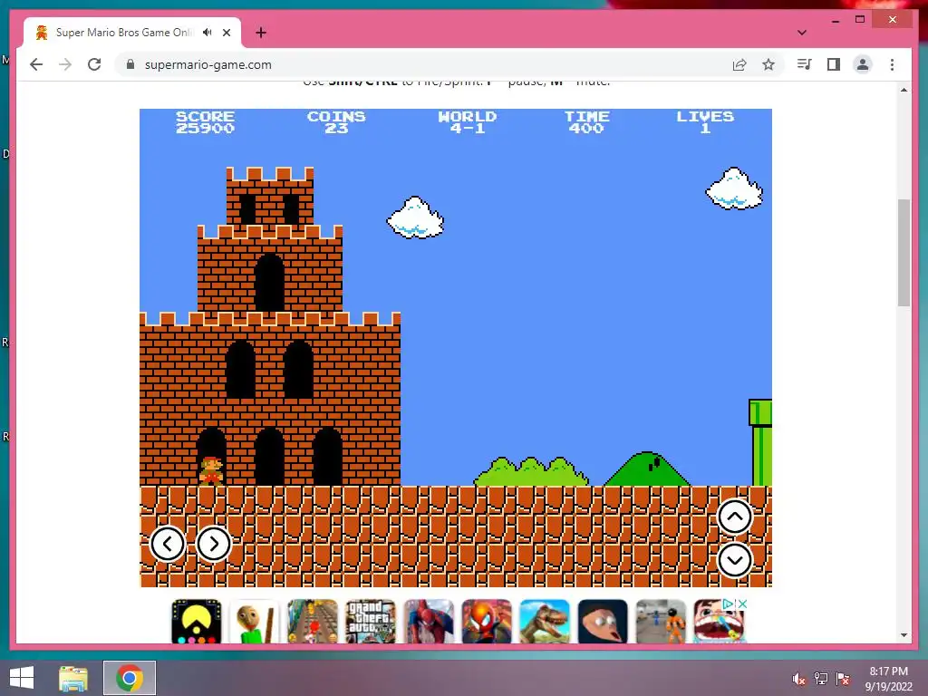Click the AdChoices triangle icon
The image size is (928, 696).
coord(729,604)
